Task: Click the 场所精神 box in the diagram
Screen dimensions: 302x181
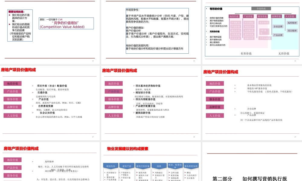Action: pyautogui.click(x=292, y=23)
